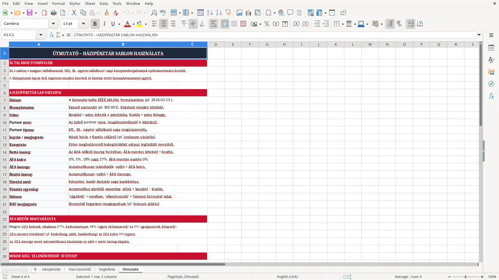
Task: Activate Clone Formatting paintbrush
Action: pyautogui.click(x=107, y=13)
